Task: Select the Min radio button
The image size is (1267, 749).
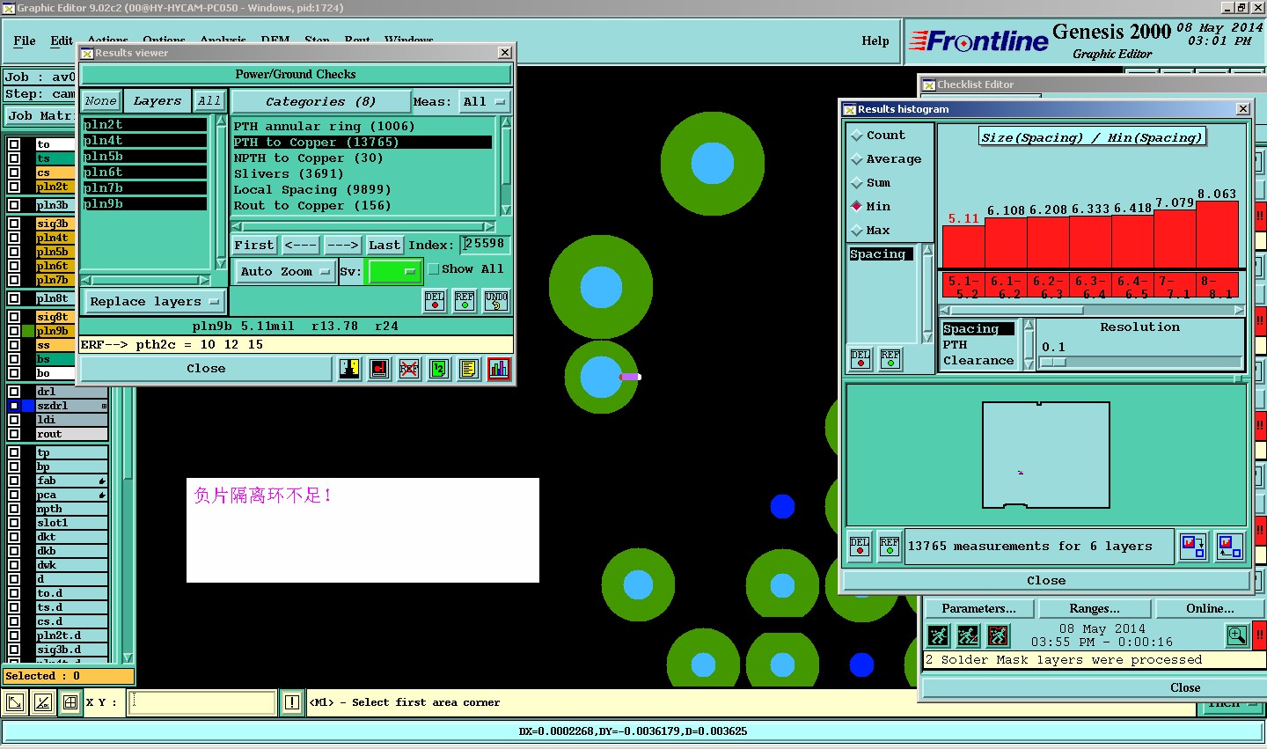Action: pos(857,207)
